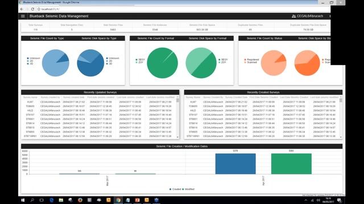Viewport: 364px width, 204px height.
Task: Toggle the SEGY legend entry in File Count by Format
Action: click(140, 59)
